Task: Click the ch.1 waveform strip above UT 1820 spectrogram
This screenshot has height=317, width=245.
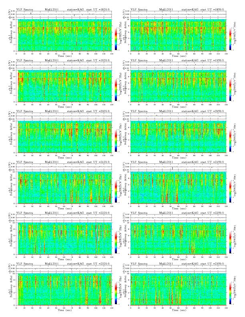Action: 64,14
